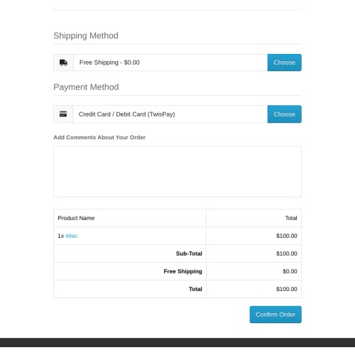Click the Add Comments About Your Order label

(x=99, y=137)
